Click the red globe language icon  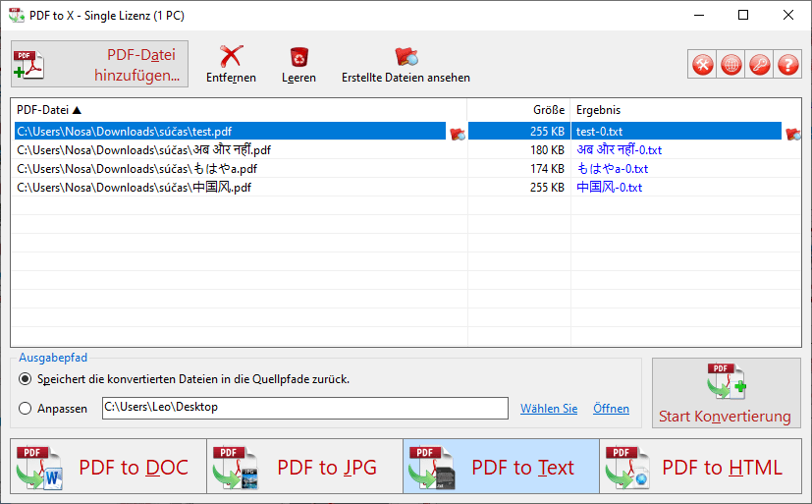731,65
